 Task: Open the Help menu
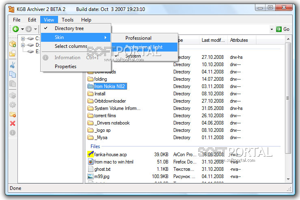[x=86, y=20]
